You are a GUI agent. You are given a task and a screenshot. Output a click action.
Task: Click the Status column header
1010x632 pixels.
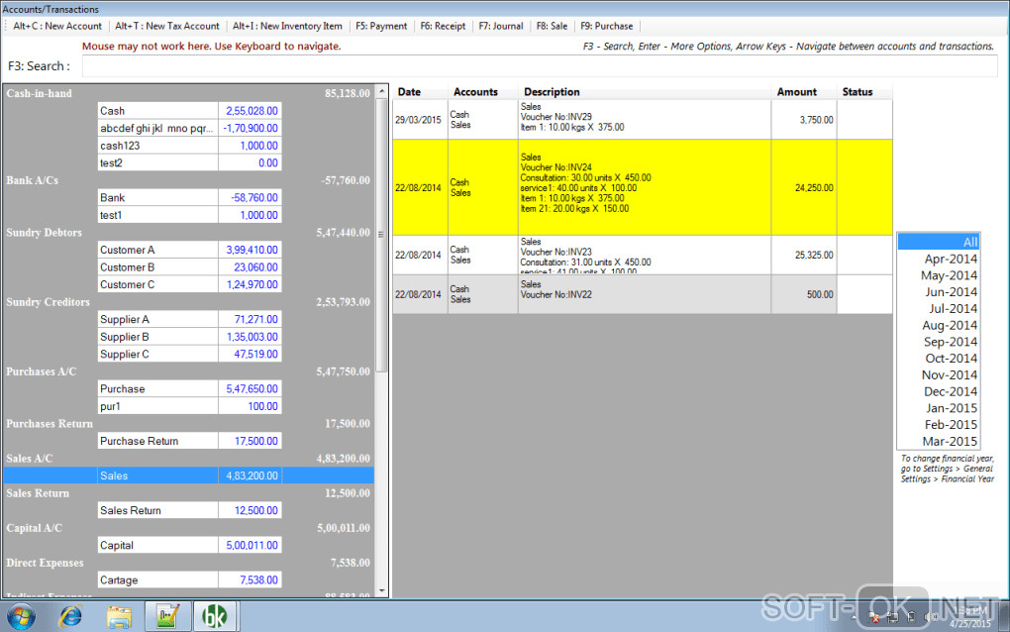pyautogui.click(x=864, y=92)
